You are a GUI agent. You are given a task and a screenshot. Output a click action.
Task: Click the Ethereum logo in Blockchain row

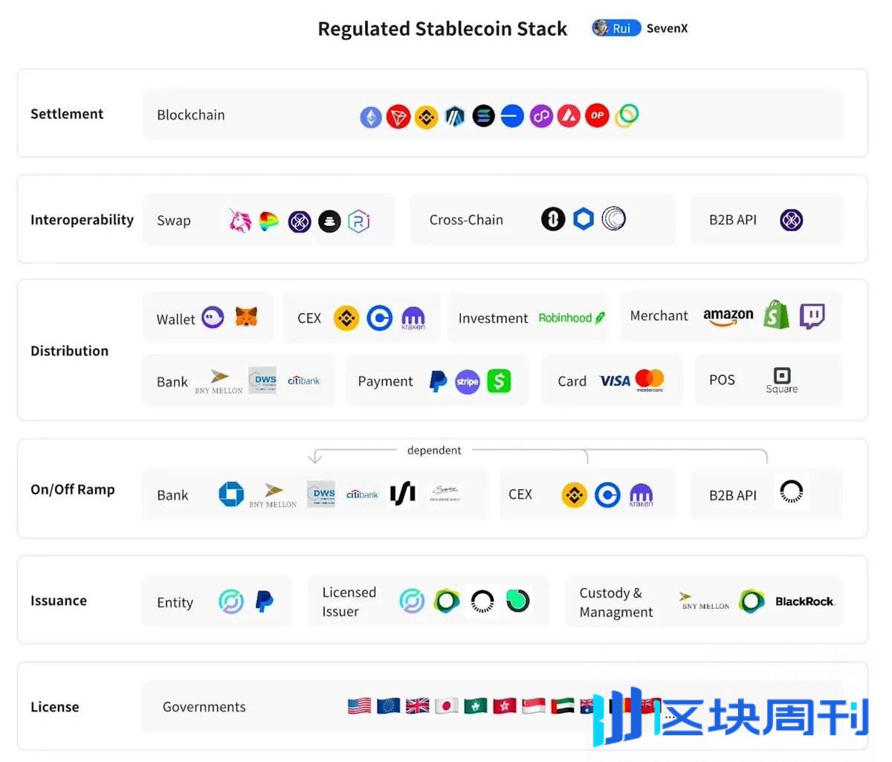pos(371,117)
